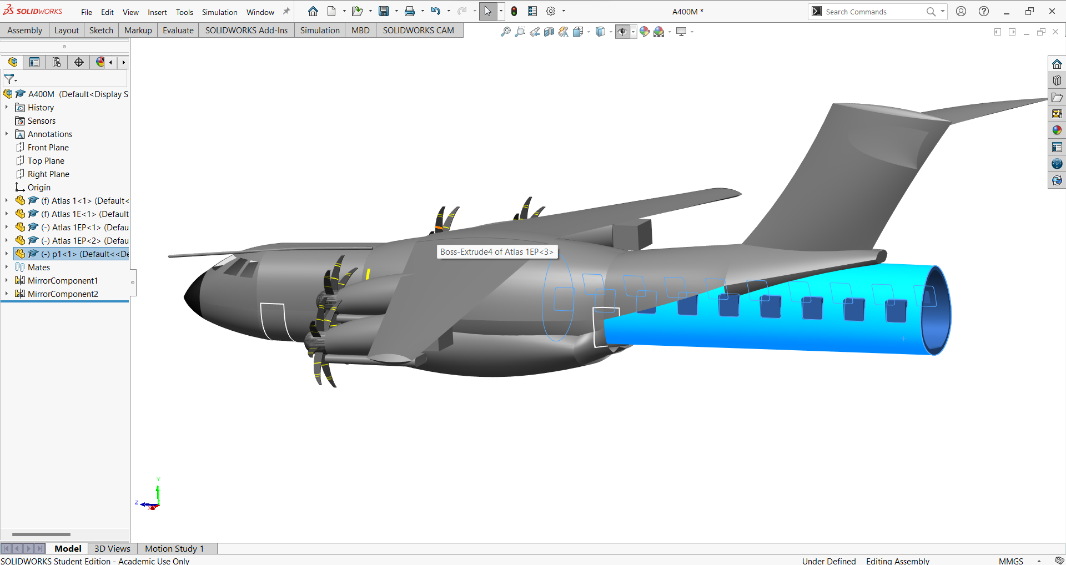Select the Front Plane tree item

click(x=48, y=147)
